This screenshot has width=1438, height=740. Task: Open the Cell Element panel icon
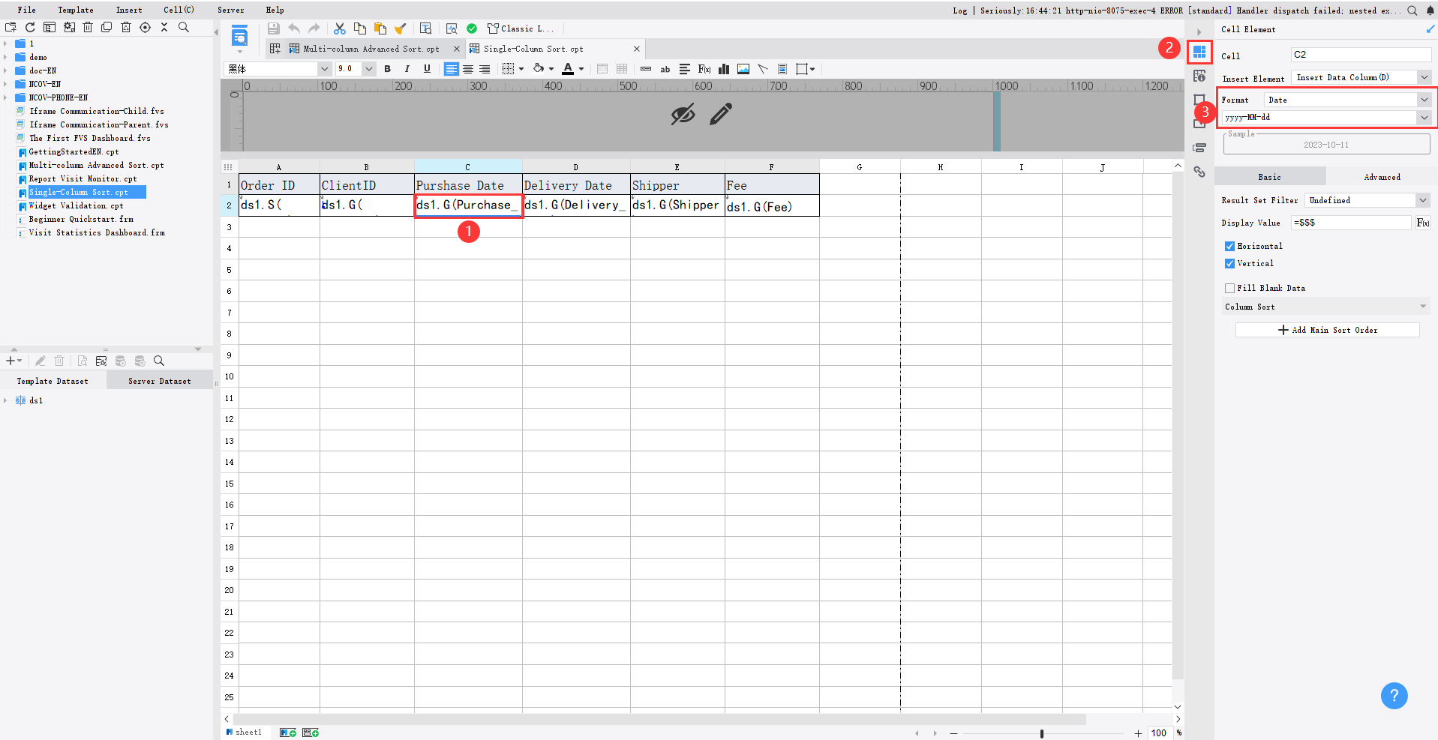click(x=1198, y=52)
